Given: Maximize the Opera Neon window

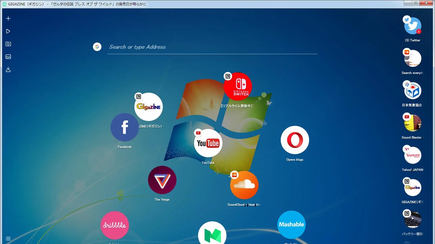Looking at the screenshot, I should [416, 3].
